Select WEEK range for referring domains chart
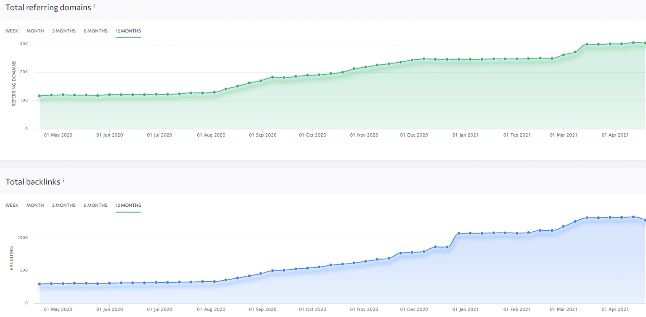Screen dimensions: 646x317 click(x=12, y=31)
